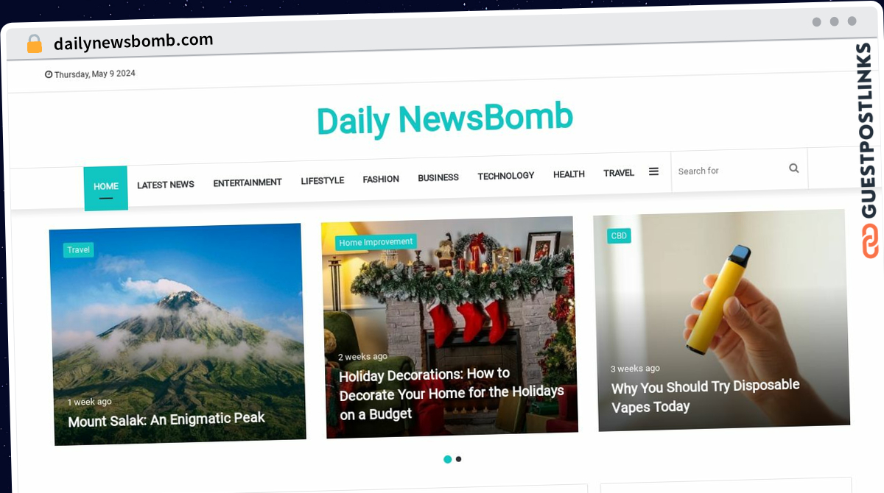This screenshot has width=884, height=493.
Task: Click the padlock icon beside the URL
Action: (34, 44)
